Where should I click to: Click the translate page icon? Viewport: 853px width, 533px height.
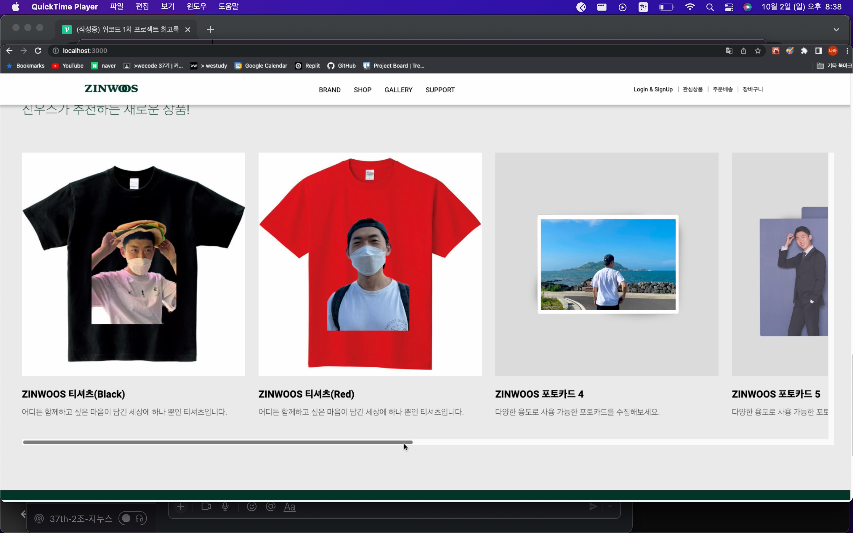click(729, 51)
